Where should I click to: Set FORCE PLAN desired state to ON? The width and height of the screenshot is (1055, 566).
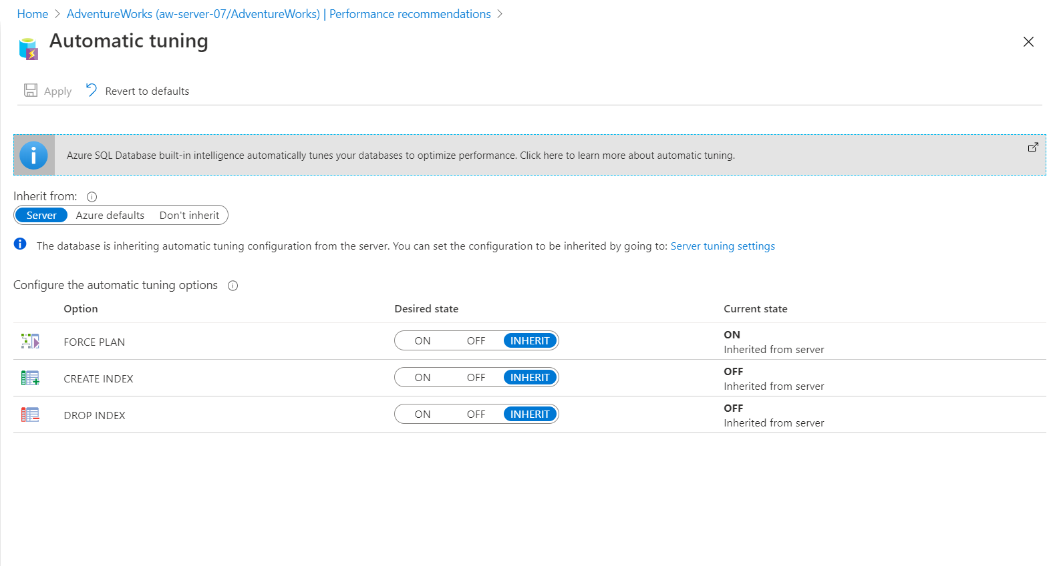(x=422, y=340)
